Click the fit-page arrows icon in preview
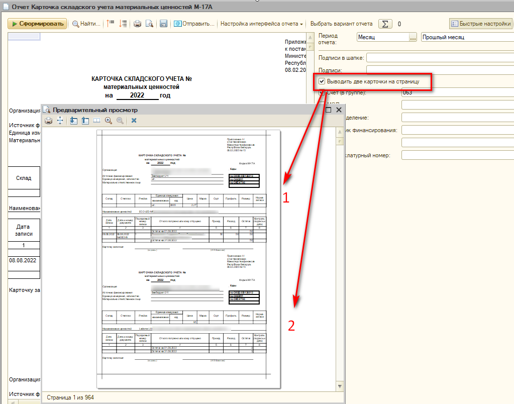Viewport: 514px width, 404px height. (x=60, y=121)
